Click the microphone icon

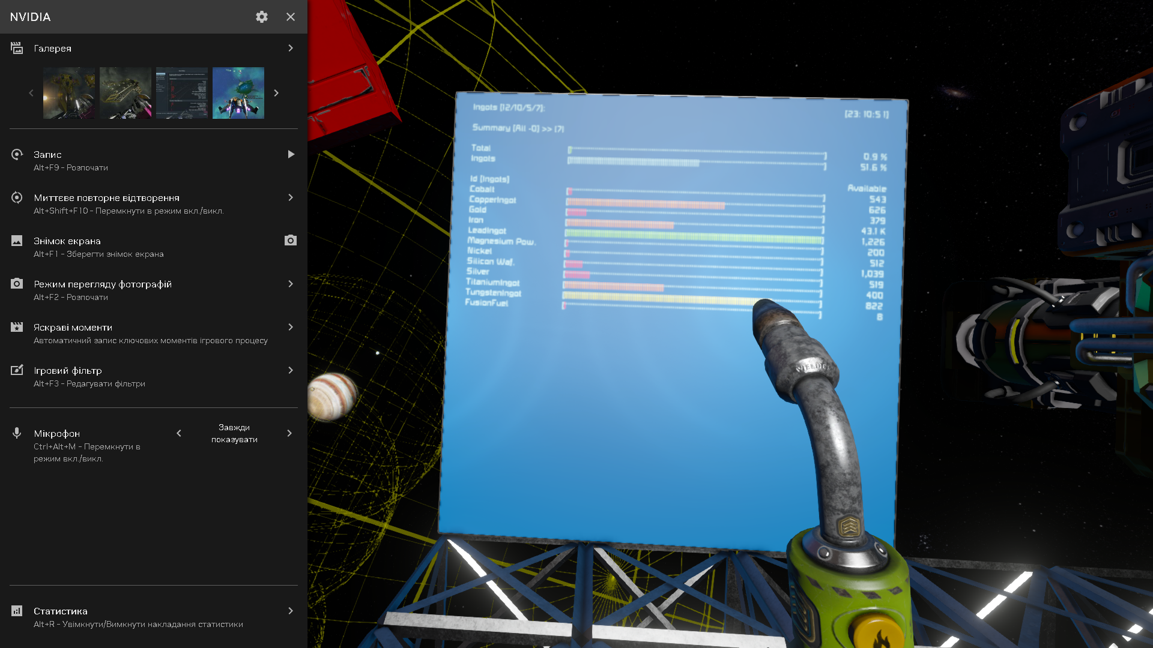[17, 433]
